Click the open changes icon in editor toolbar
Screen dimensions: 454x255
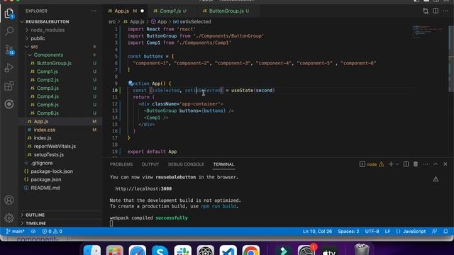pos(426,11)
